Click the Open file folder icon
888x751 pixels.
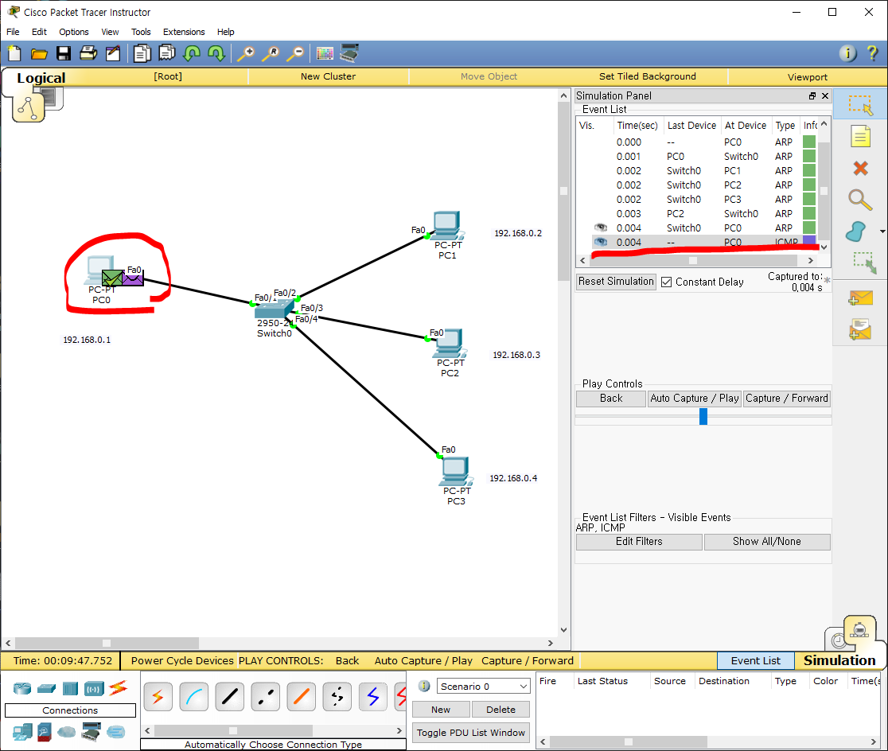pos(39,54)
